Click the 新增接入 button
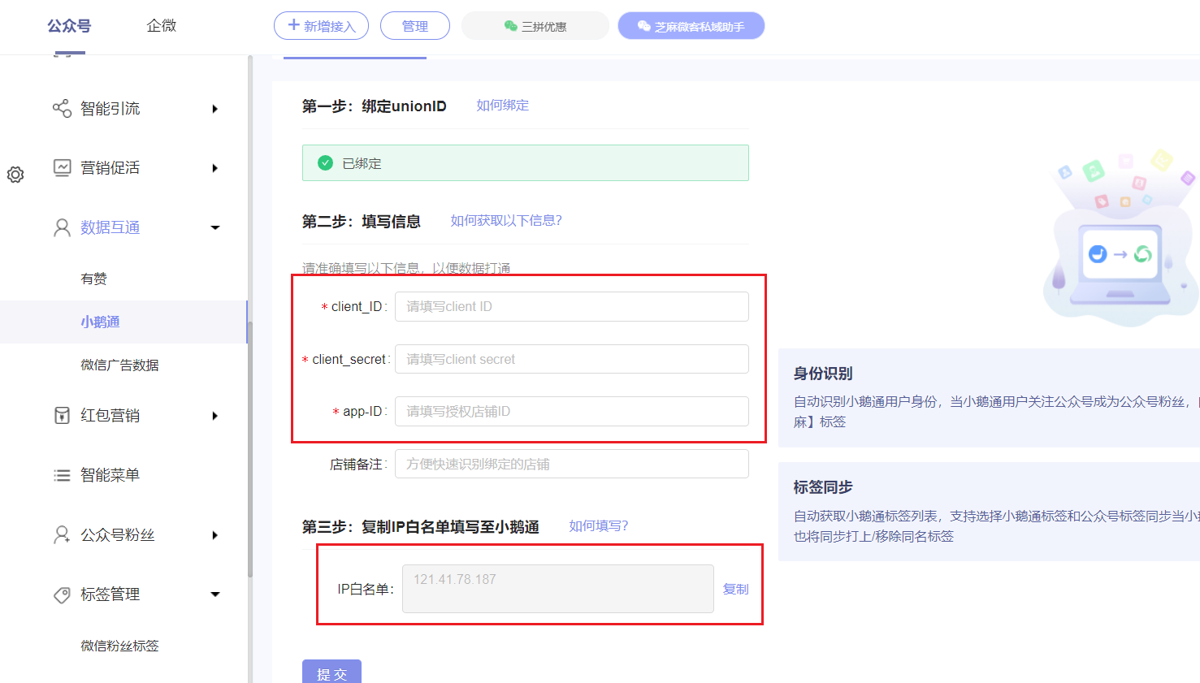This screenshot has width=1200, height=683. point(321,26)
